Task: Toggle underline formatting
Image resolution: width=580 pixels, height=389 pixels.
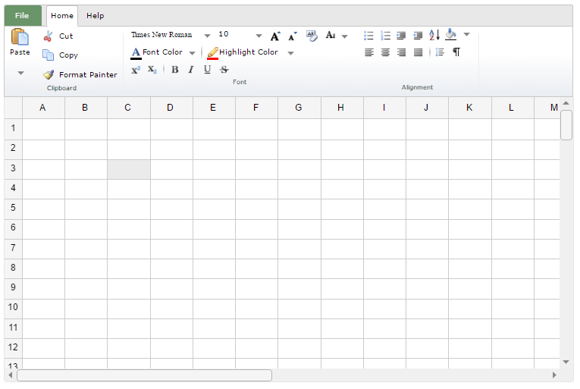Action: 207,70
